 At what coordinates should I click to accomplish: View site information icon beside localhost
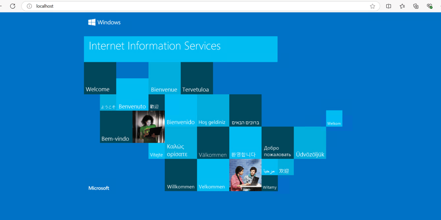point(29,6)
